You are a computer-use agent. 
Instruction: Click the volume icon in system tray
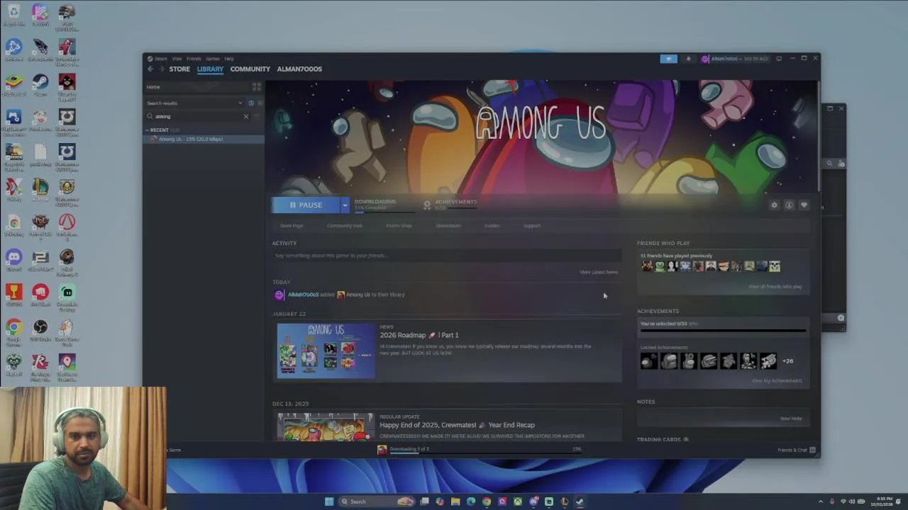click(852, 501)
